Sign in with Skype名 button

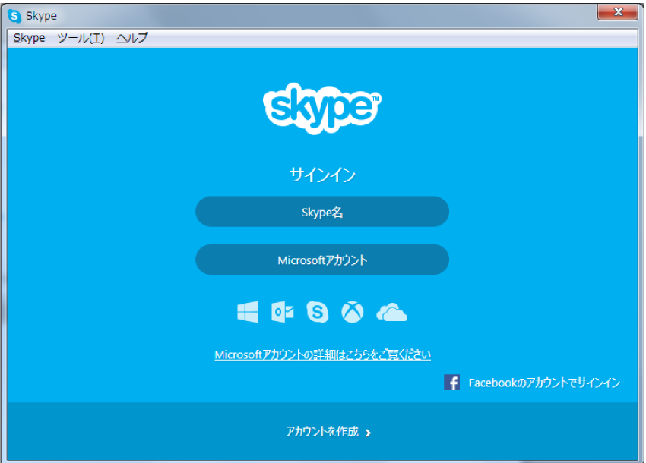322,212
